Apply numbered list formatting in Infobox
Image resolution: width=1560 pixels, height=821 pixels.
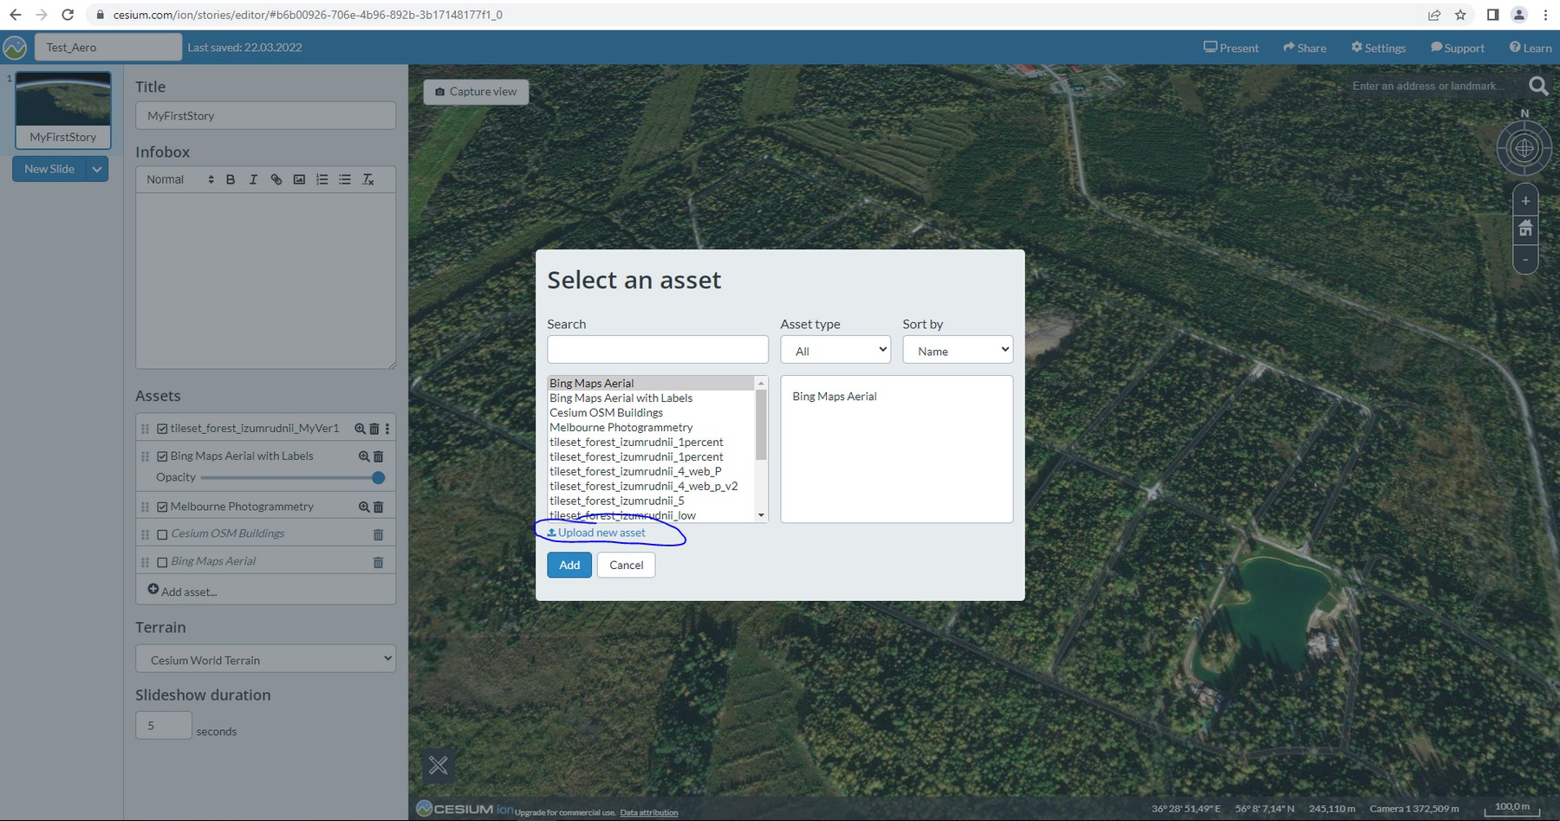tap(322, 179)
